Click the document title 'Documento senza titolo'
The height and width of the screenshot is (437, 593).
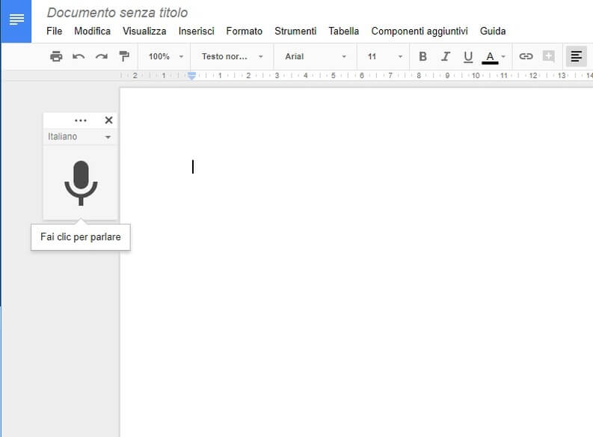117,13
